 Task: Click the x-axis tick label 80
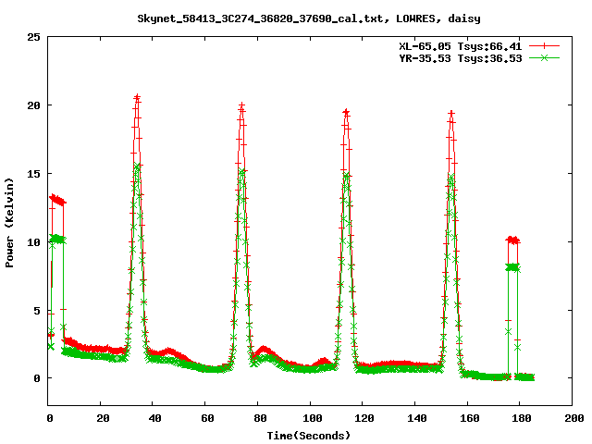coord(259,418)
